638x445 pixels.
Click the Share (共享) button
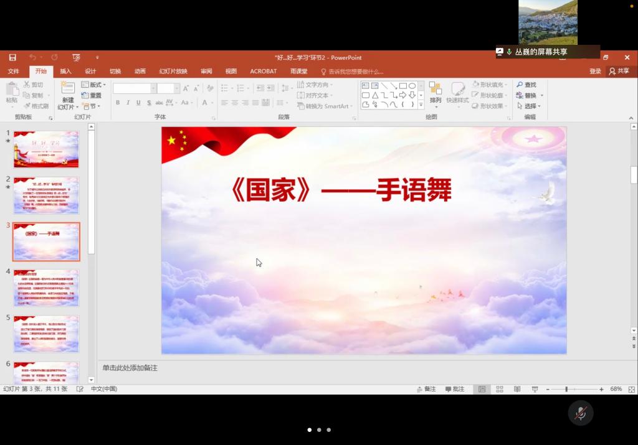point(619,72)
